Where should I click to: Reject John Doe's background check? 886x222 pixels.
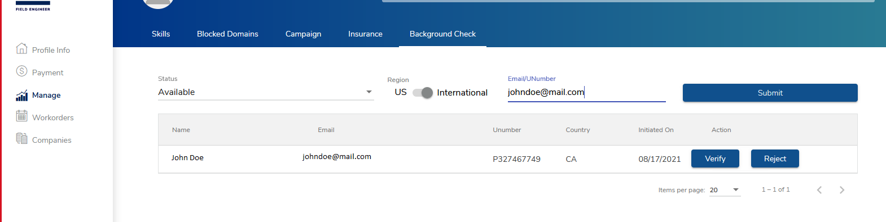click(x=775, y=158)
